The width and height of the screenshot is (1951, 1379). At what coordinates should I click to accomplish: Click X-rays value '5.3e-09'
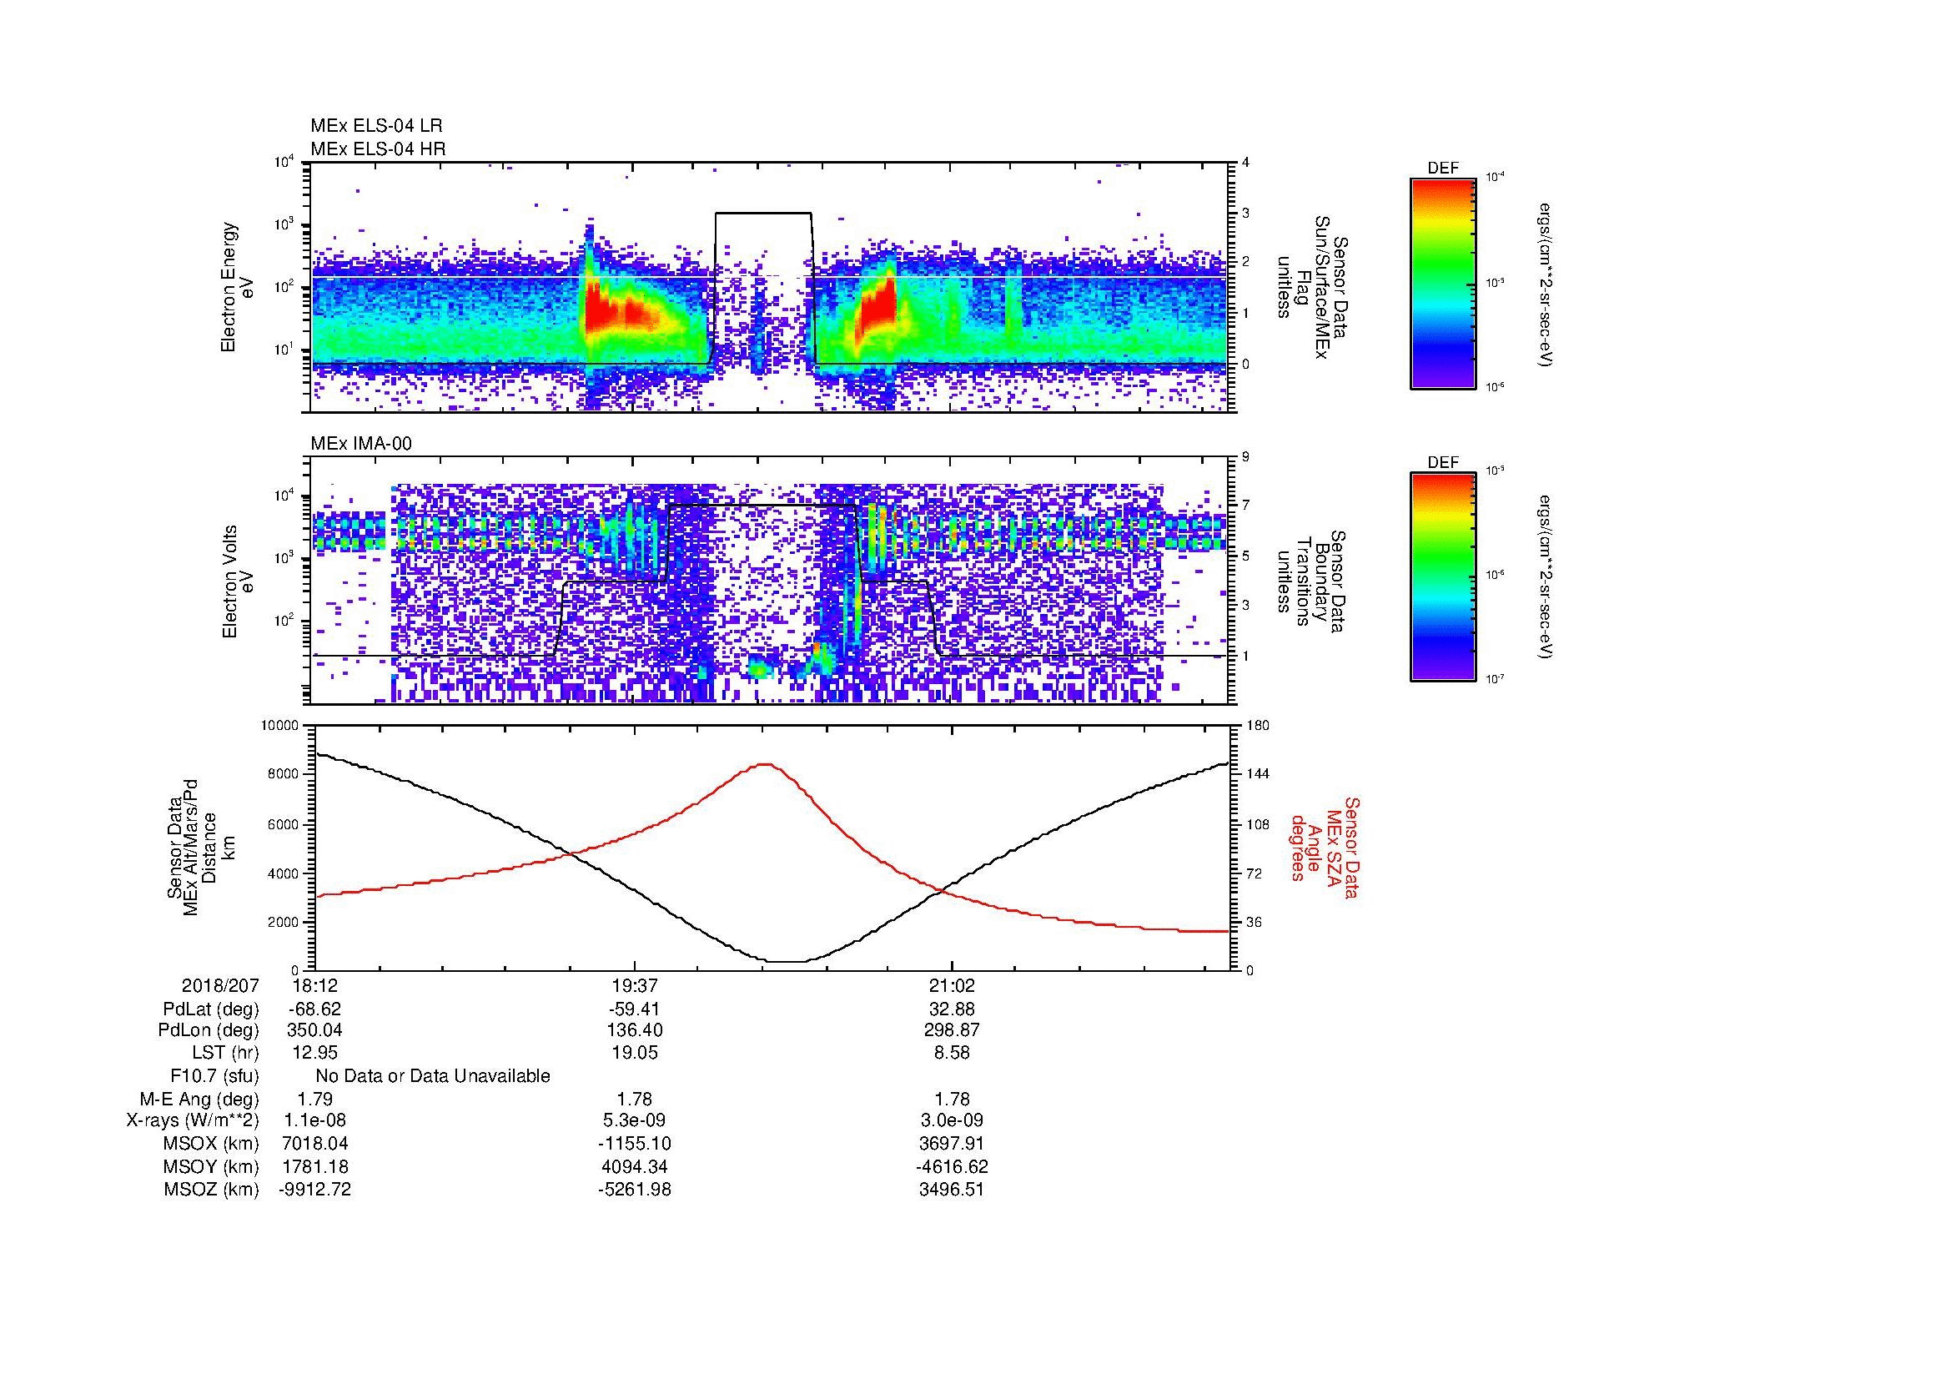(x=634, y=1120)
